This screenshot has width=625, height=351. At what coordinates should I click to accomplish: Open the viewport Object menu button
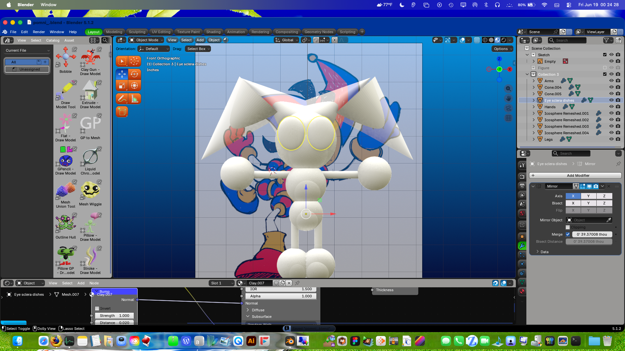pyautogui.click(x=214, y=40)
